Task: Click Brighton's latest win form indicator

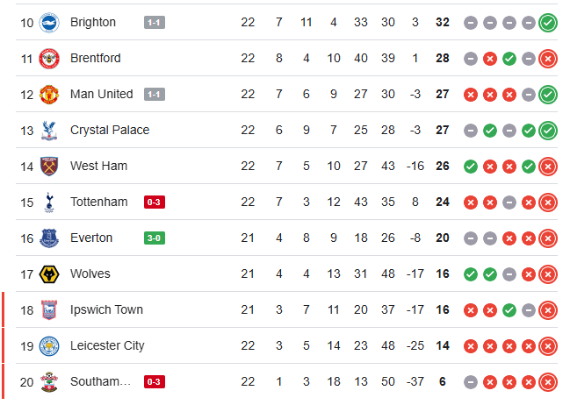Action: coord(548,22)
